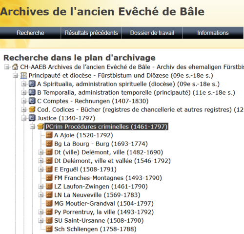
Task: Open LZ Laufon-Zwingen (1461-1790)
Action: [101, 187]
